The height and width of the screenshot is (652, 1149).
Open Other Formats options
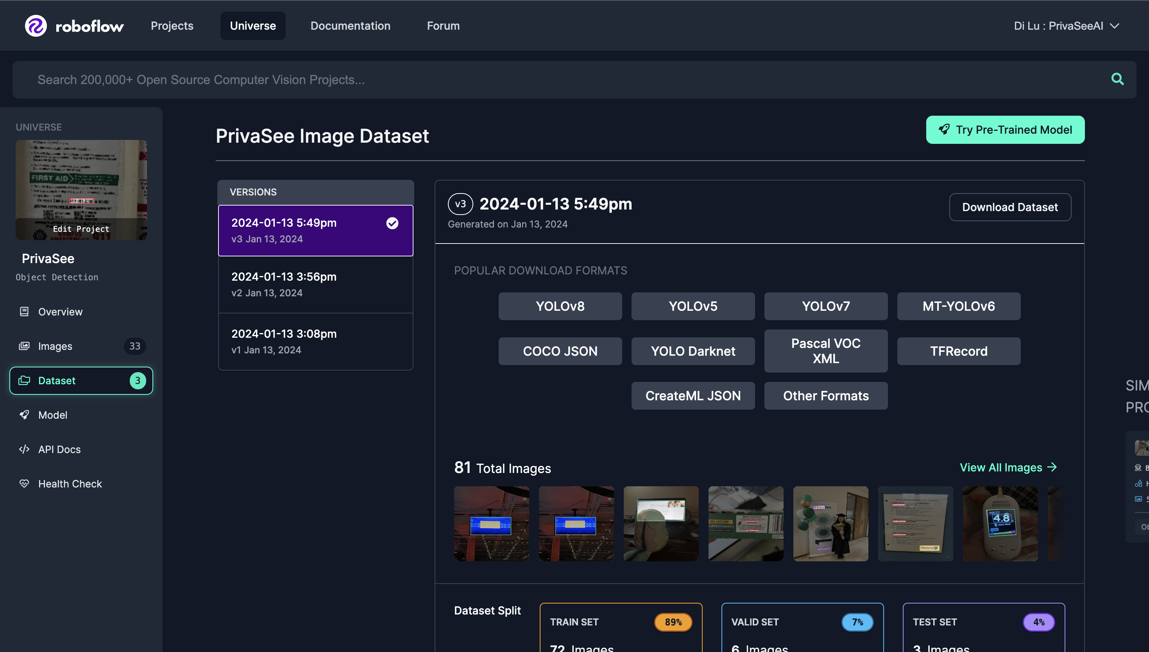pyautogui.click(x=826, y=396)
